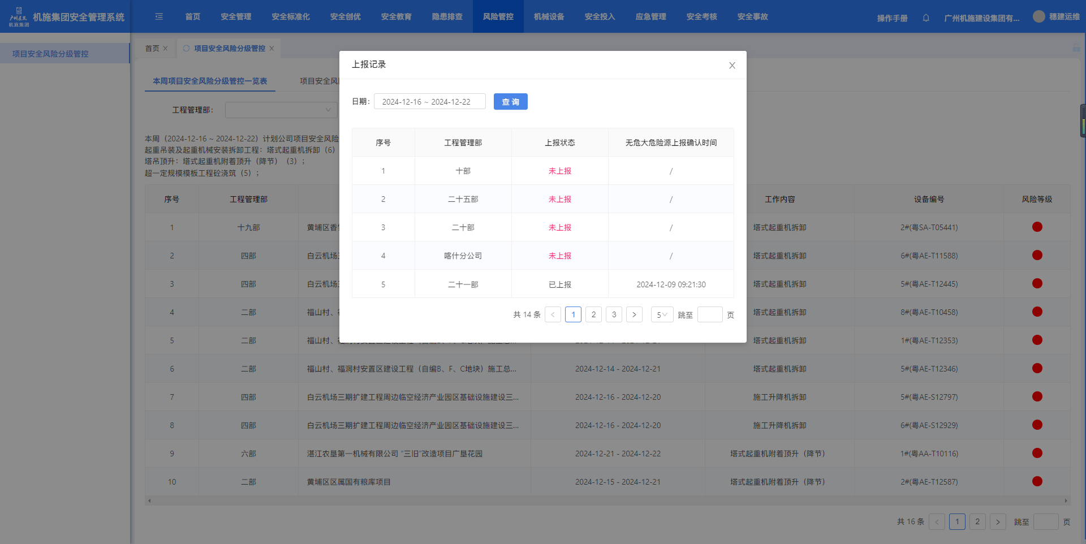Open the date range picker field
This screenshot has width=1086, height=544.
pos(429,102)
